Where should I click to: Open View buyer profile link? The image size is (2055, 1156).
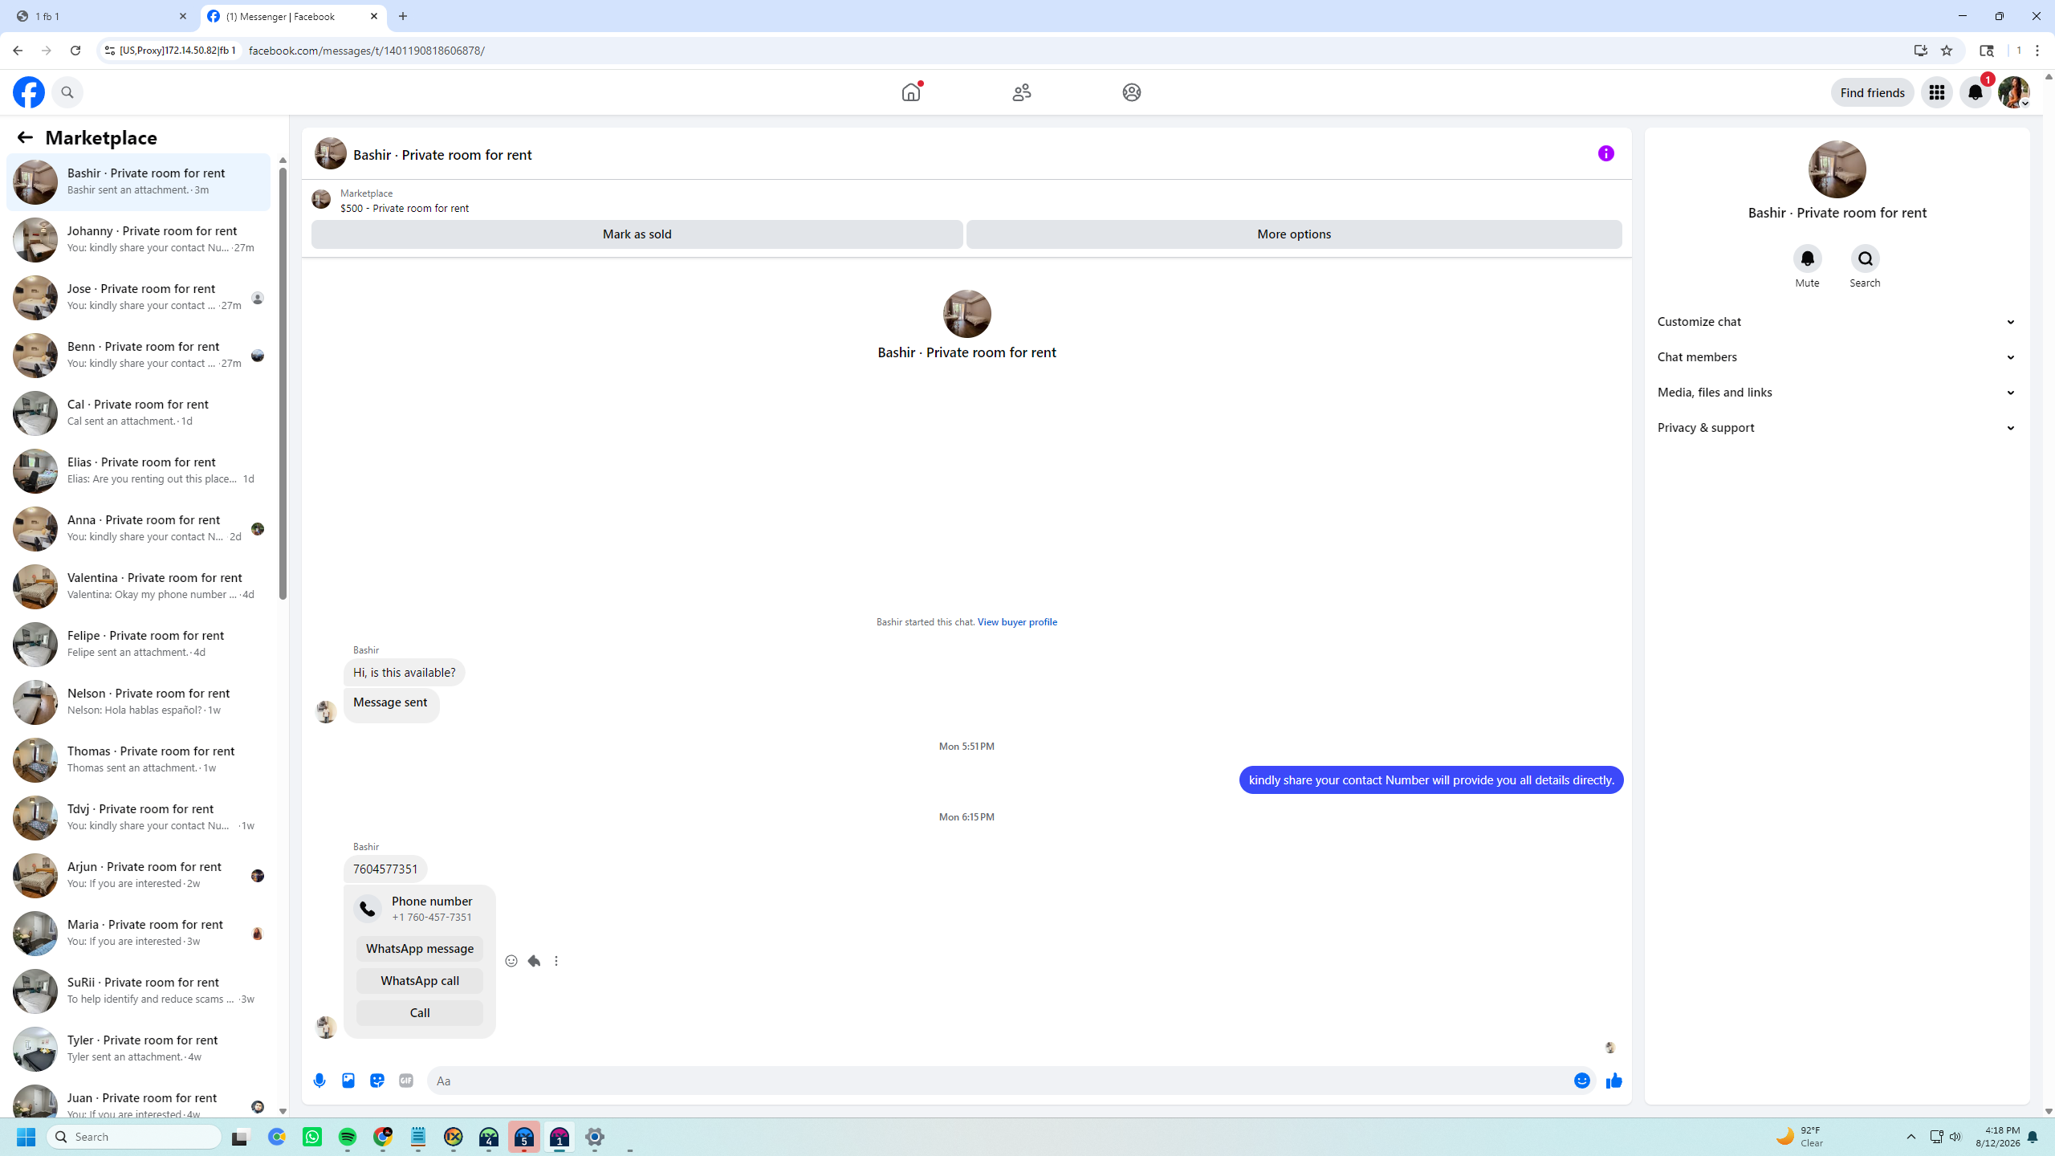coord(1017,622)
